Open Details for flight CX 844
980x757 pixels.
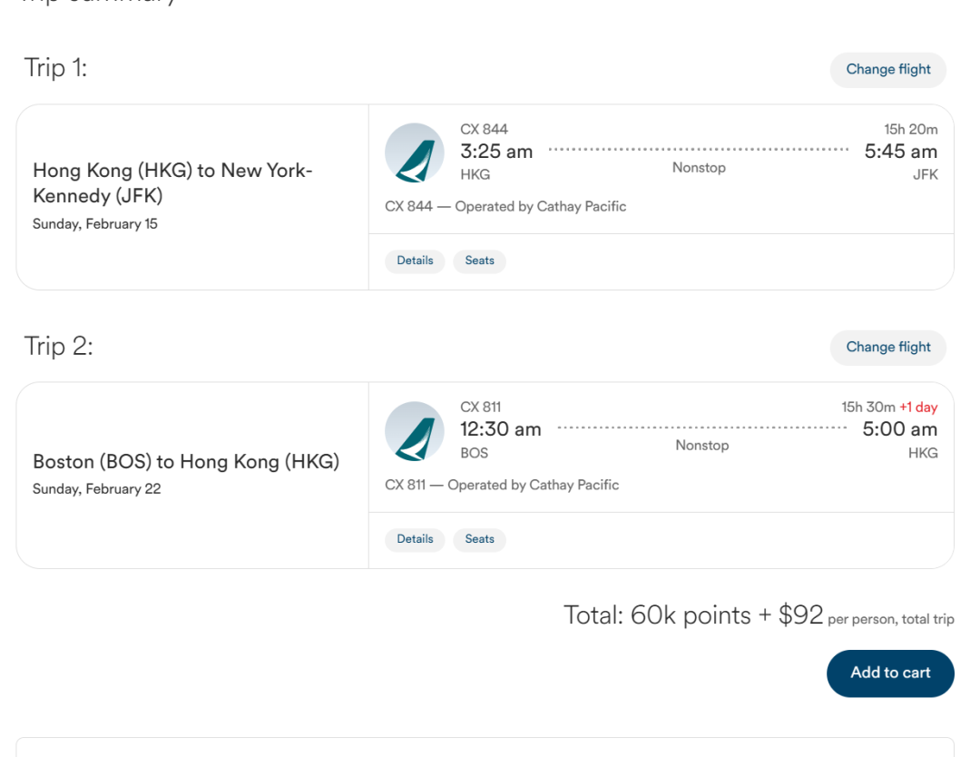pyautogui.click(x=415, y=261)
